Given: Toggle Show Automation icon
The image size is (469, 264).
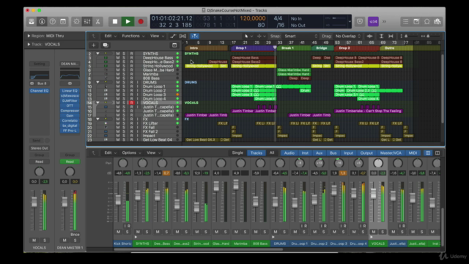Looking at the screenshot, I should (173, 36).
